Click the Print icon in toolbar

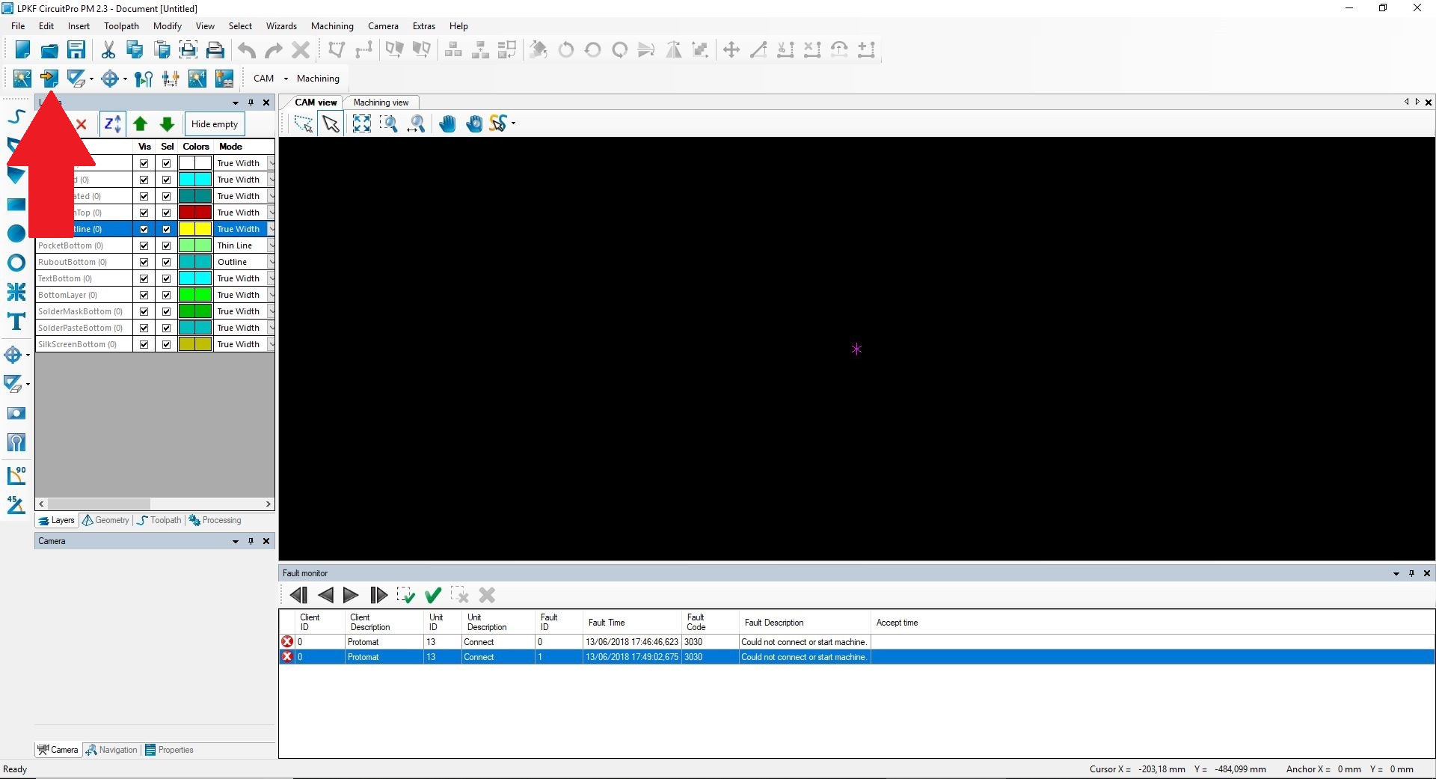[215, 50]
